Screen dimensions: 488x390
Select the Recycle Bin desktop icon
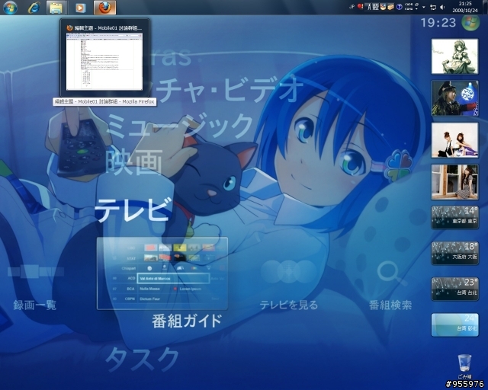[464, 366]
